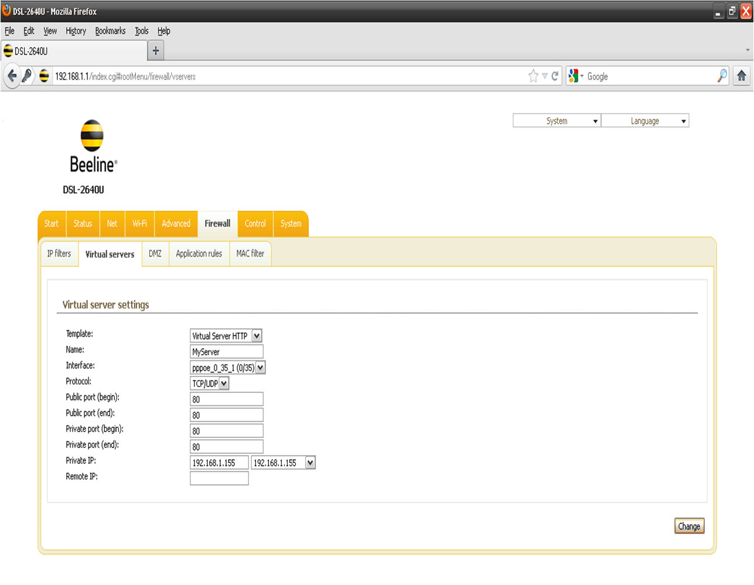
Task: Switch to the DMZ tab
Action: click(155, 254)
